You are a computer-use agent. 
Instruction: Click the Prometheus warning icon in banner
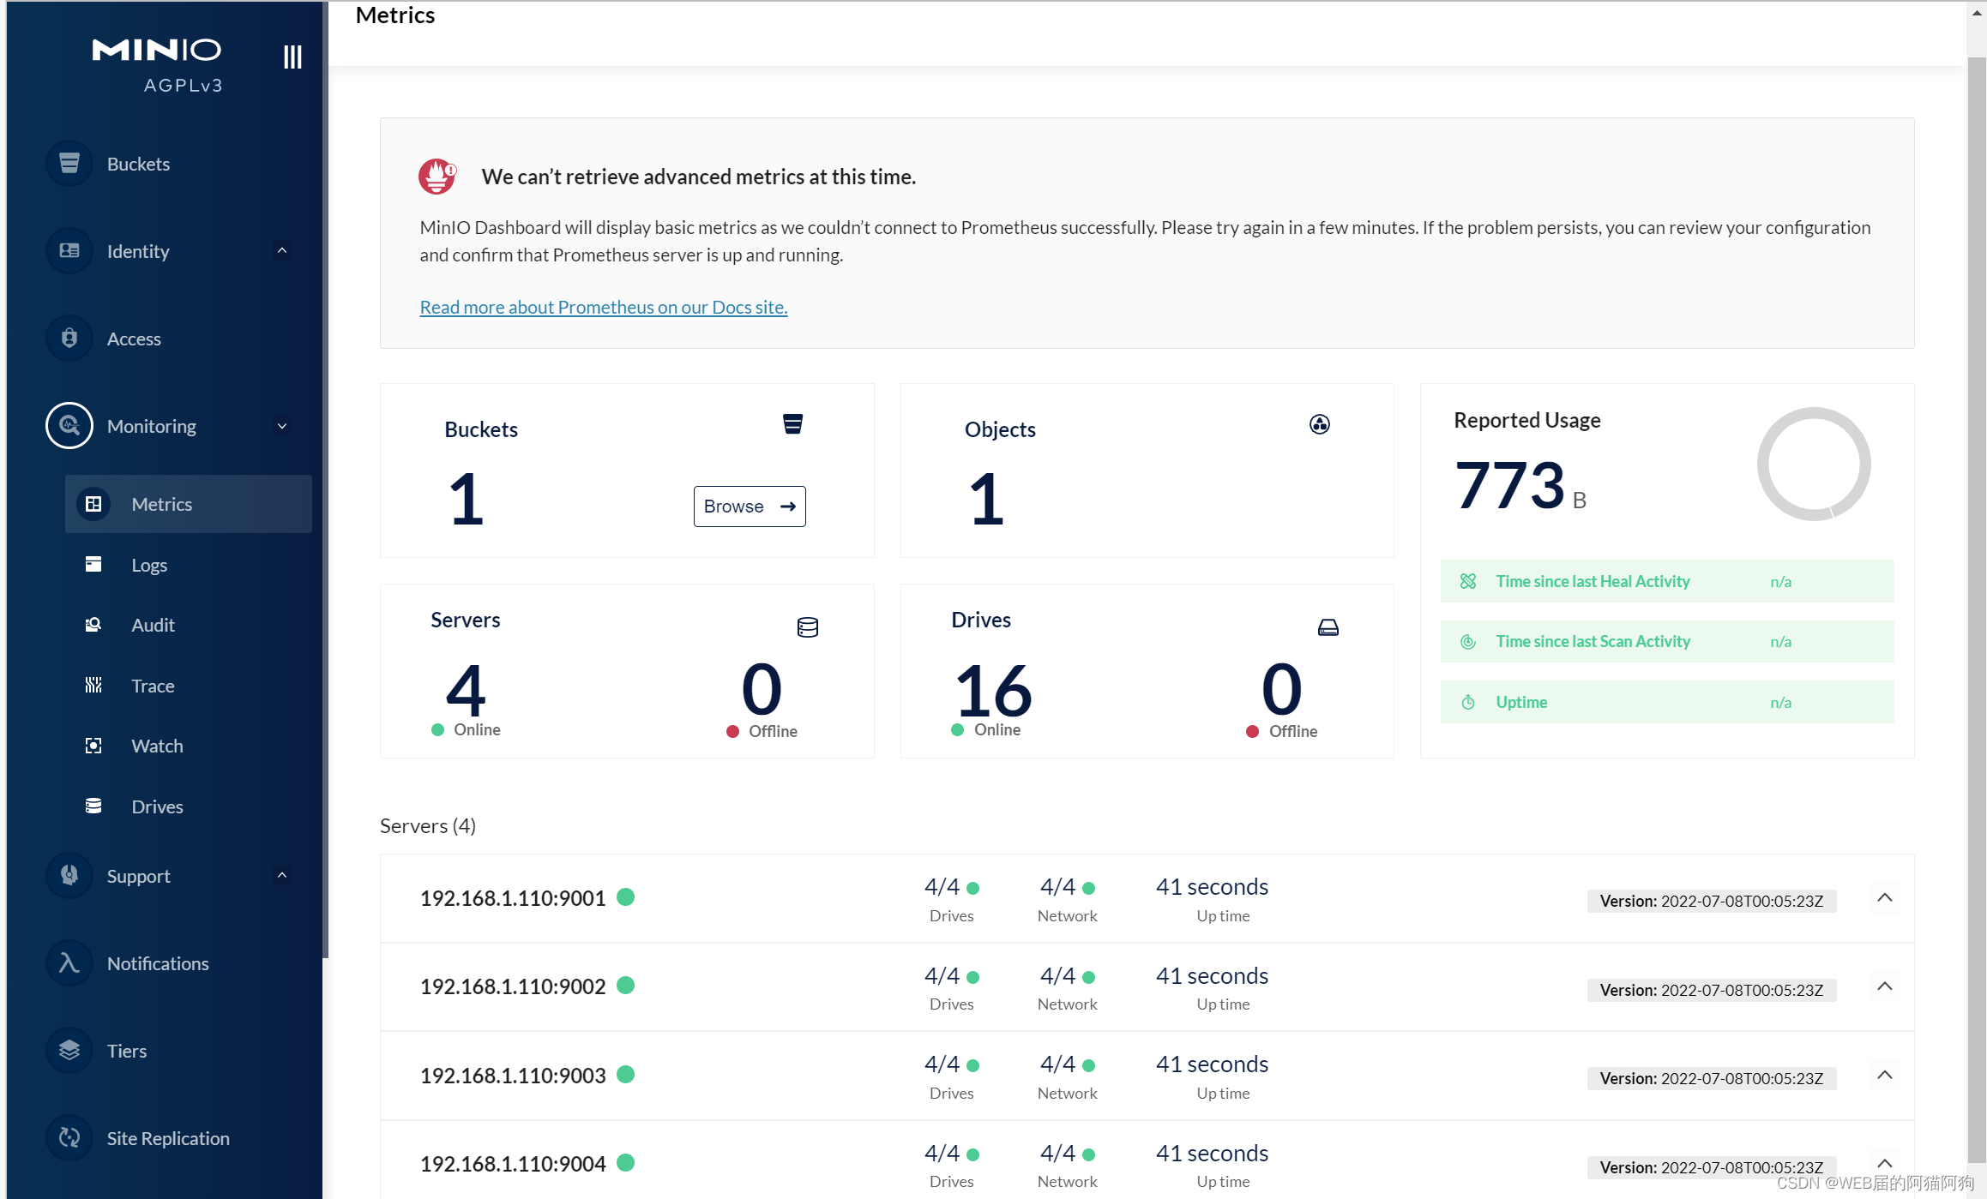click(437, 177)
